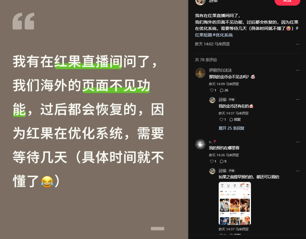This screenshot has width=306, height=239.
Task: Open more options for C.'s comment
Action: pos(297,142)
